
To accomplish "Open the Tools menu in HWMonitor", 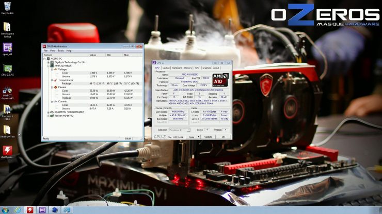I will tap(61, 51).
